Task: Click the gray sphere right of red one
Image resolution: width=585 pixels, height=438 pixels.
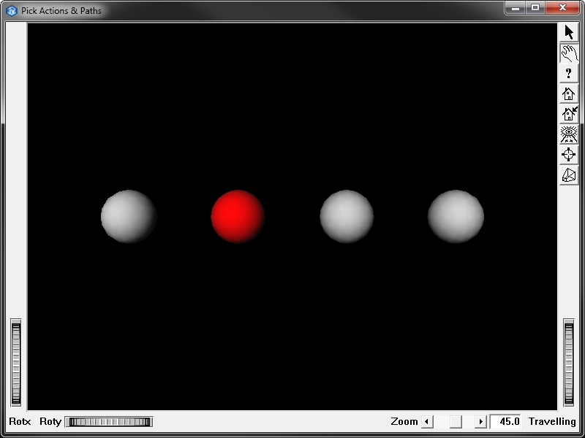Action: click(x=347, y=216)
